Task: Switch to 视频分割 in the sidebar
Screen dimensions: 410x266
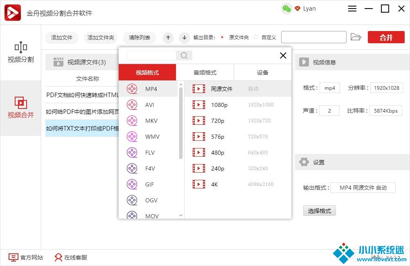Action: coord(20,52)
